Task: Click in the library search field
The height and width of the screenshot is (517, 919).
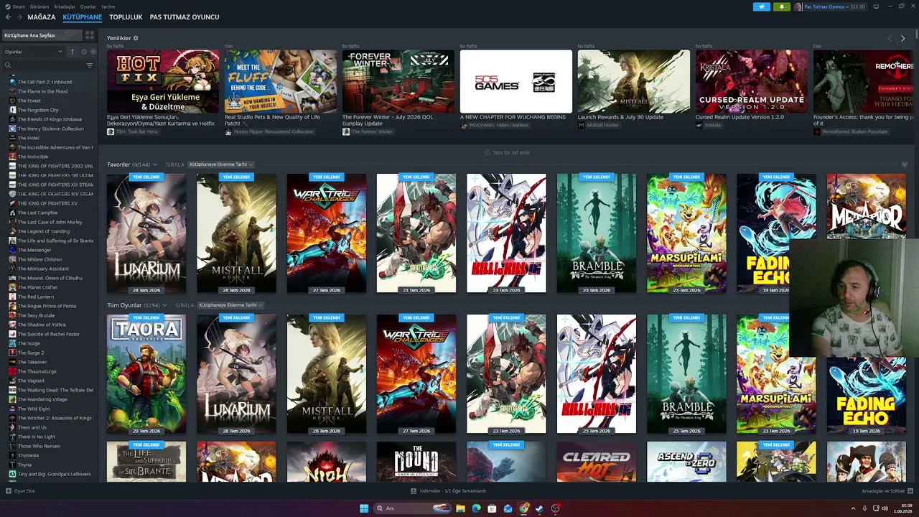Action: 45,65
